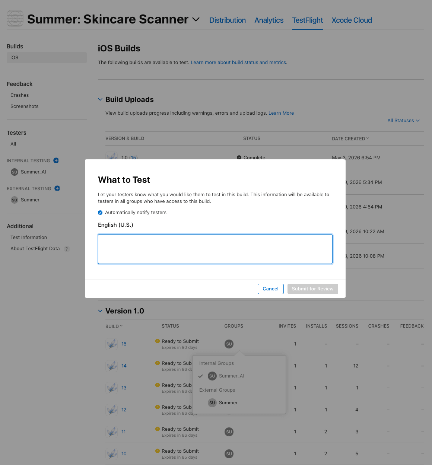This screenshot has height=465, width=432.
Task: Toggle Summer_AI in Internal Groups popover
Action: point(239,376)
